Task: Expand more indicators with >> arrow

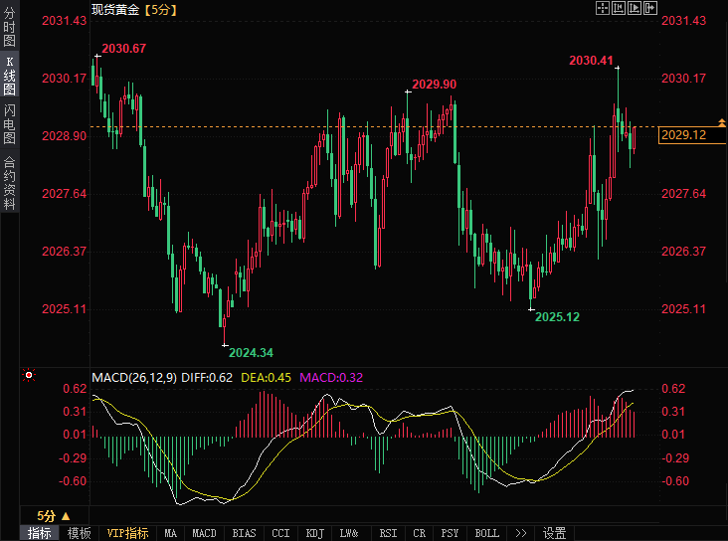Action: tap(520, 533)
